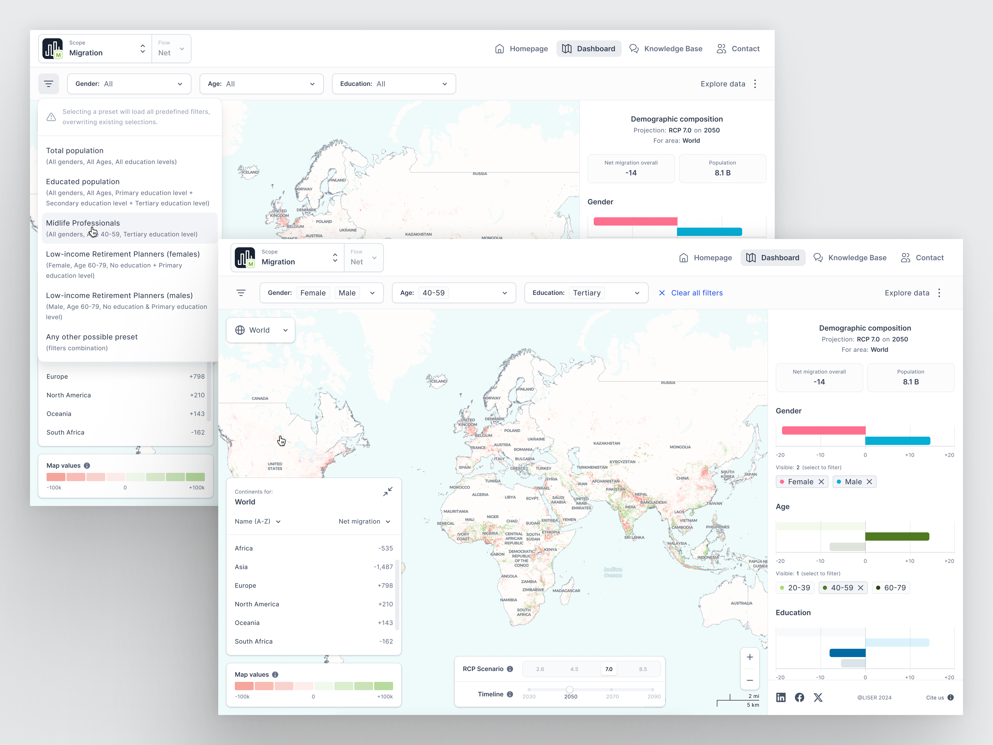Click RCP Scenario info icon
This screenshot has width=993, height=745.
510,669
